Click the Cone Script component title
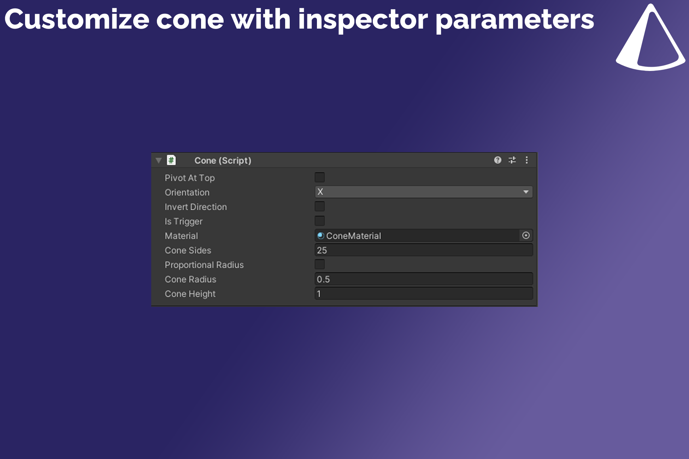 (222, 160)
